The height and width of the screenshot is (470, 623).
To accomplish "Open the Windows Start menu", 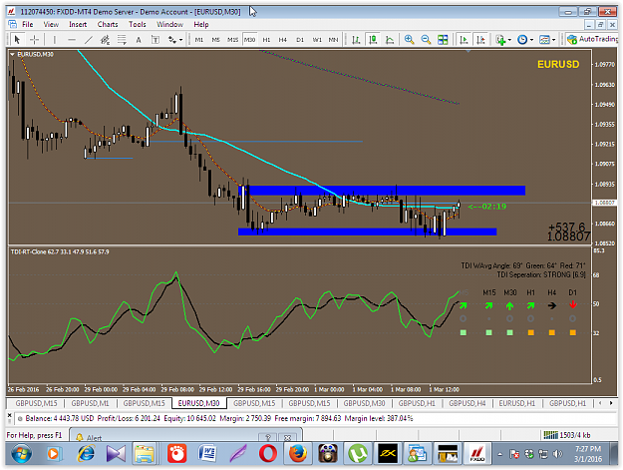I will click(22, 453).
